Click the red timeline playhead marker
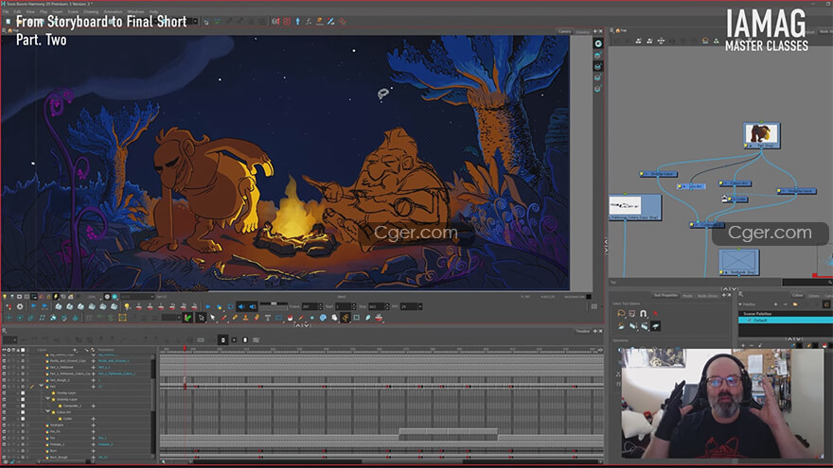The image size is (833, 468). tap(185, 349)
